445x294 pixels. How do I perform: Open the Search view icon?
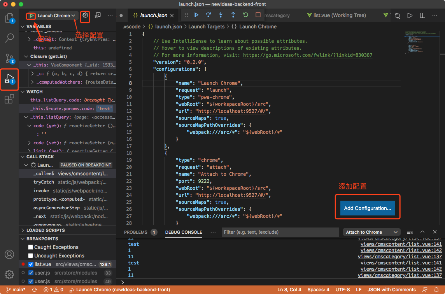(9, 38)
